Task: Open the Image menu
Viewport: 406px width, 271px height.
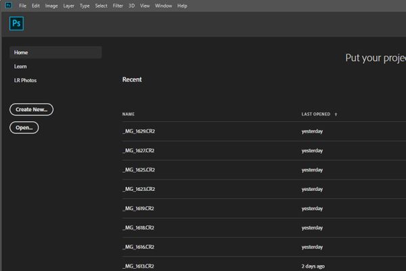Action: pyautogui.click(x=51, y=5)
